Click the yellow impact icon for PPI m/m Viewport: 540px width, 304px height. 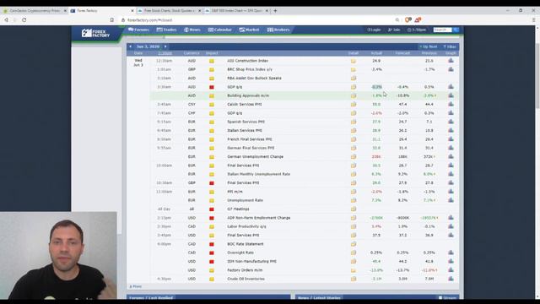[212, 192]
